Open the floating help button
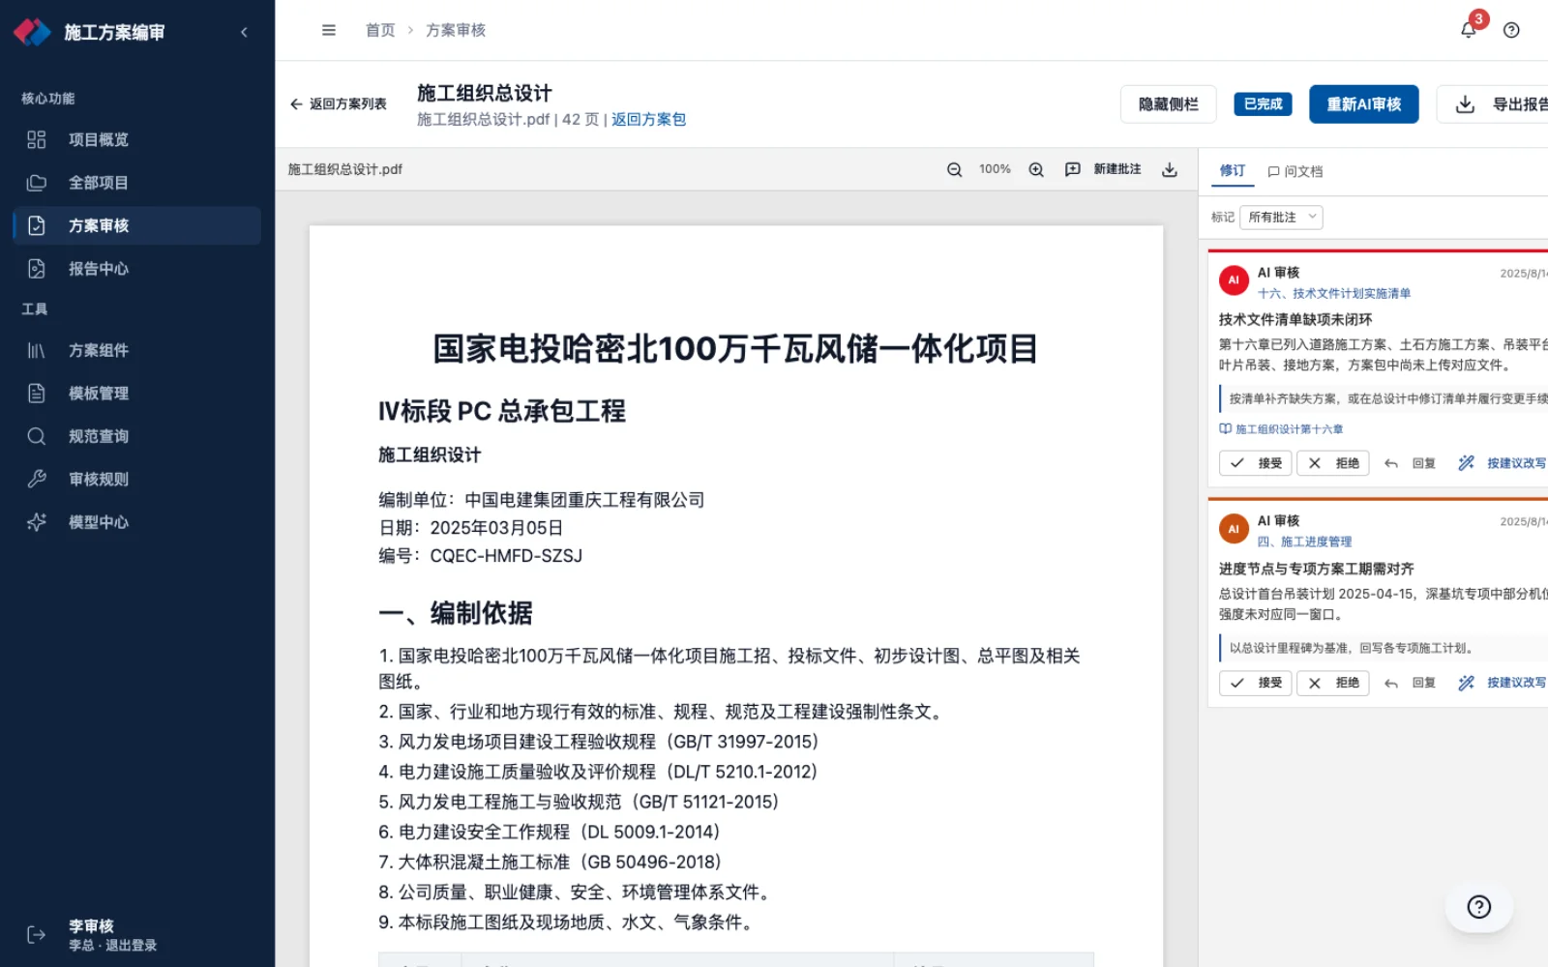The height and width of the screenshot is (967, 1548). pyautogui.click(x=1478, y=906)
